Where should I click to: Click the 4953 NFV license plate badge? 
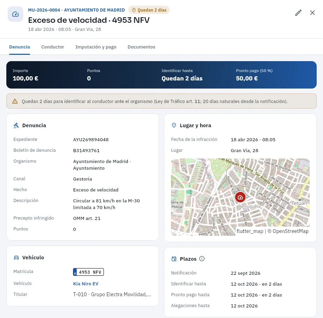pos(88,272)
